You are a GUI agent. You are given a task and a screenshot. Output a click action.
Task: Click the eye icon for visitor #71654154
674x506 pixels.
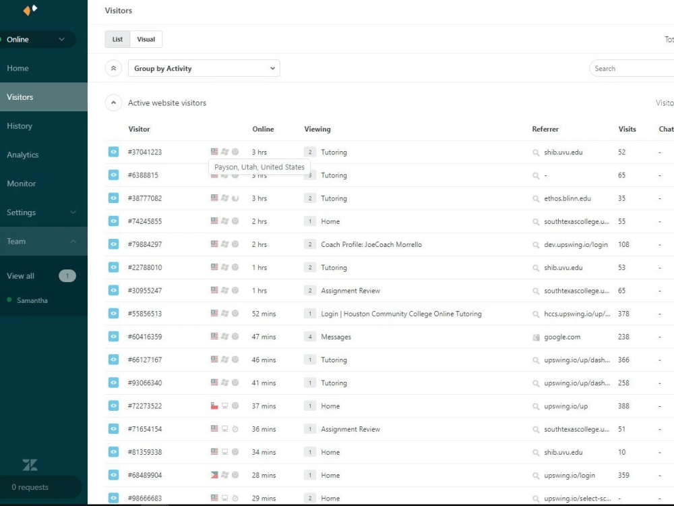(113, 429)
